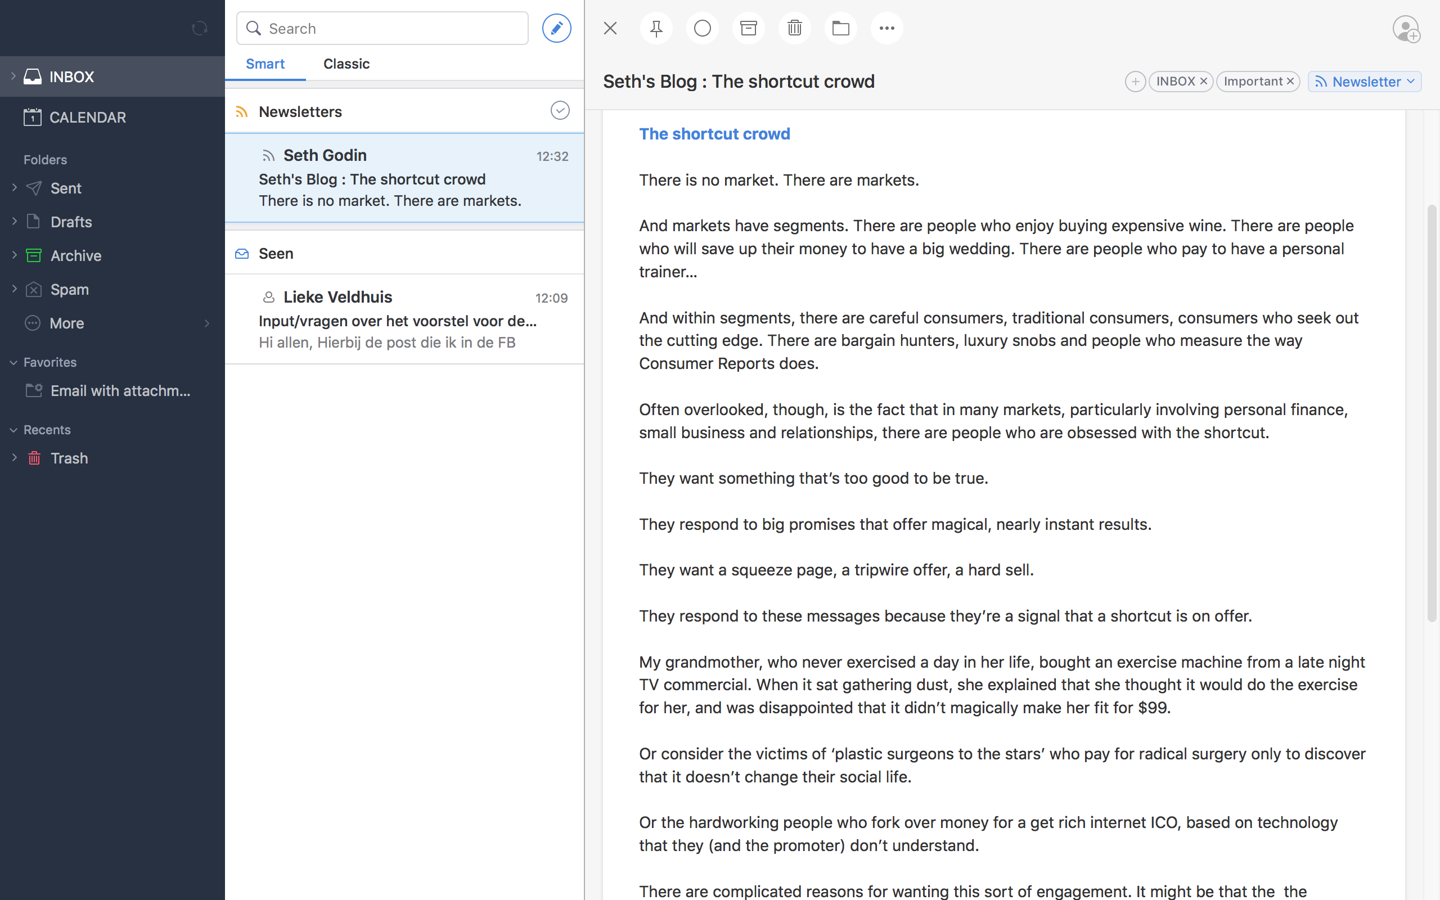Archive the Seth Godin email
The width and height of the screenshot is (1440, 900).
point(748,28)
